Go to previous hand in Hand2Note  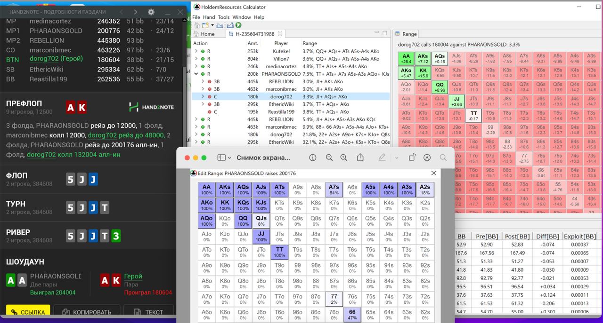tap(122, 12)
